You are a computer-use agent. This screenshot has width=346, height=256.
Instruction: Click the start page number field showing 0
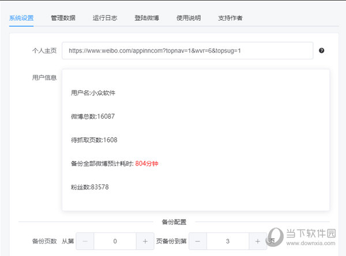click(x=115, y=241)
